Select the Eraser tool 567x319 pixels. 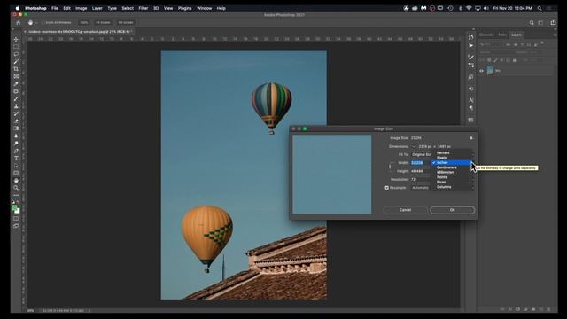coord(16,121)
